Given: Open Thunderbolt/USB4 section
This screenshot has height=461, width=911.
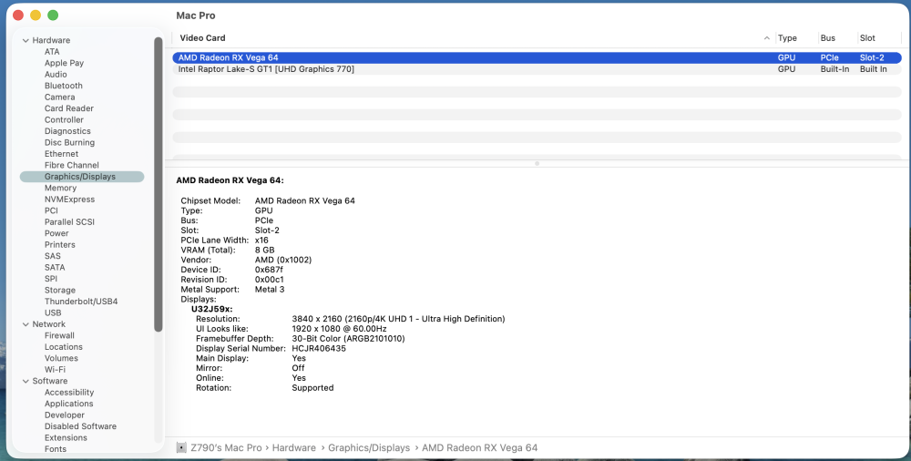Looking at the screenshot, I should tap(81, 302).
